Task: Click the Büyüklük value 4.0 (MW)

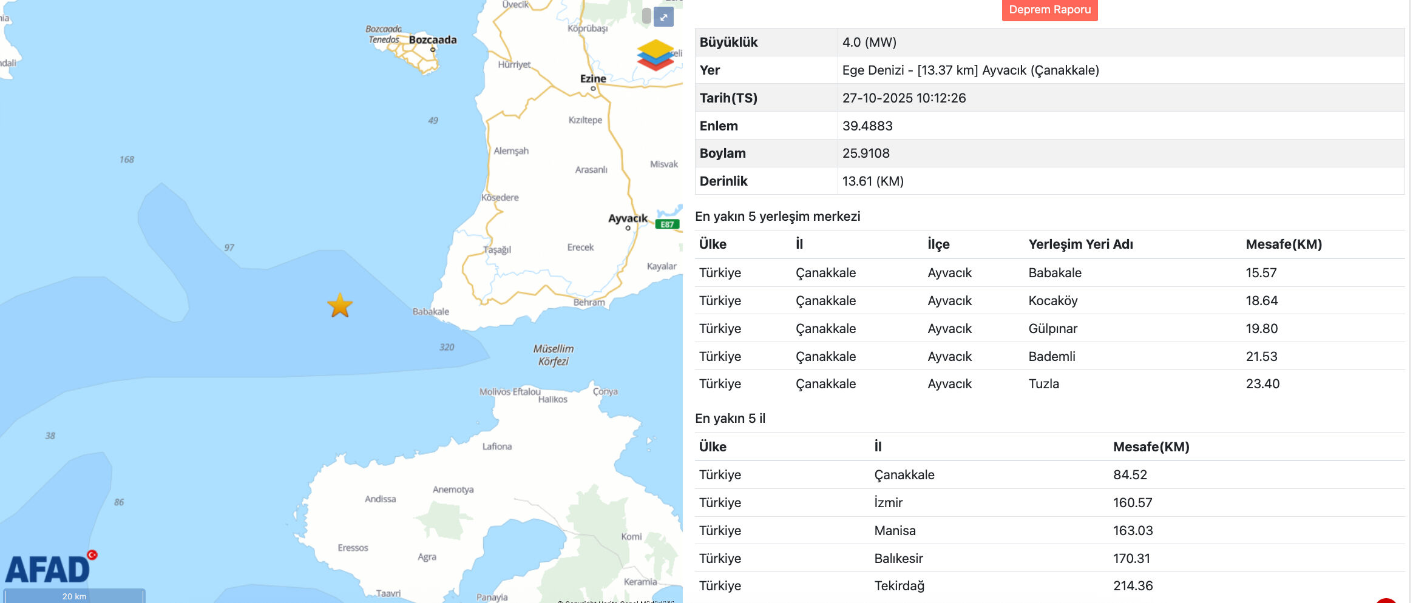Action: click(869, 42)
